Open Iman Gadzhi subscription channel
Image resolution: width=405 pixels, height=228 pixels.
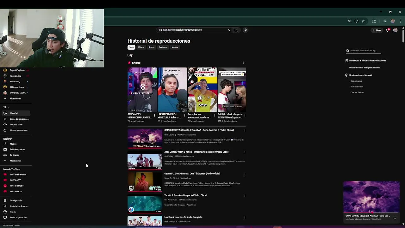click(15, 76)
